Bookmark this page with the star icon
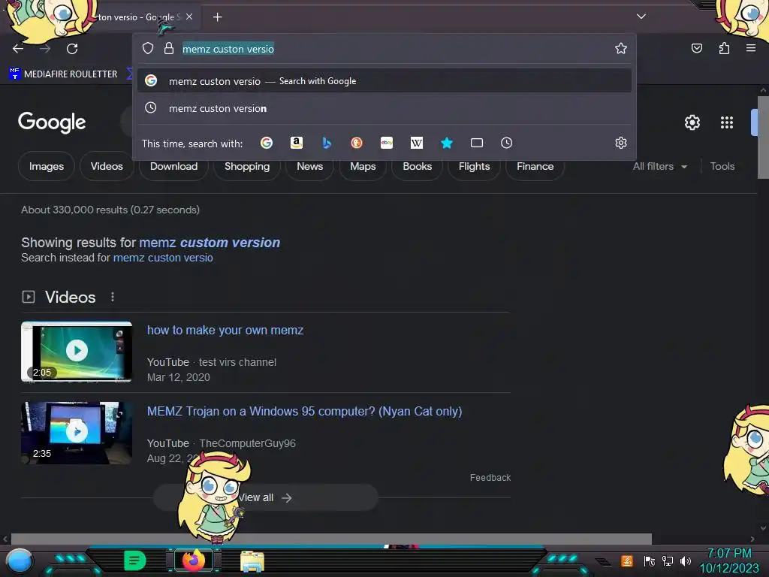The height and width of the screenshot is (577, 769). (621, 48)
